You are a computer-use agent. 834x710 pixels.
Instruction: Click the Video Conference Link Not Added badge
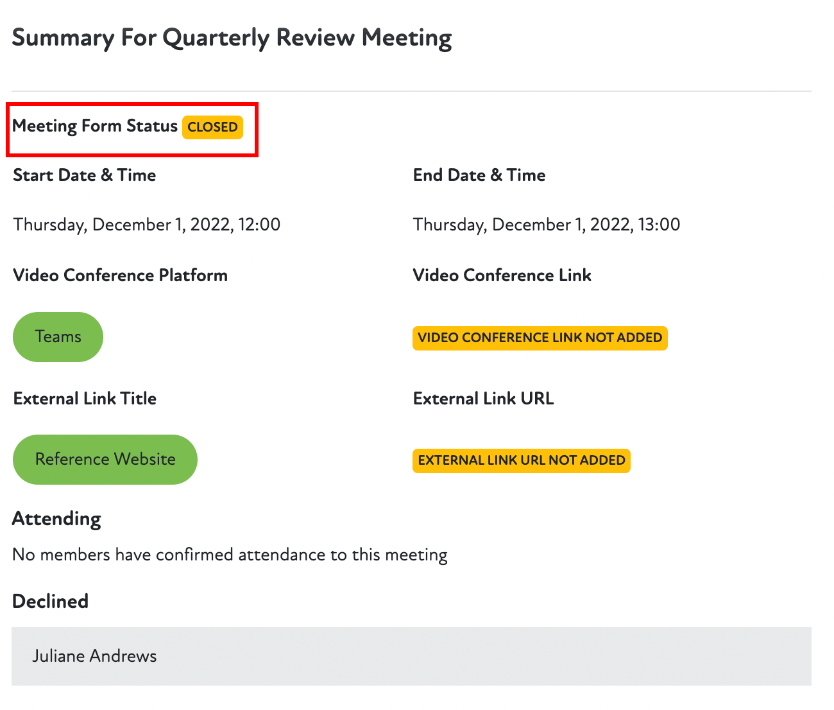(x=540, y=338)
